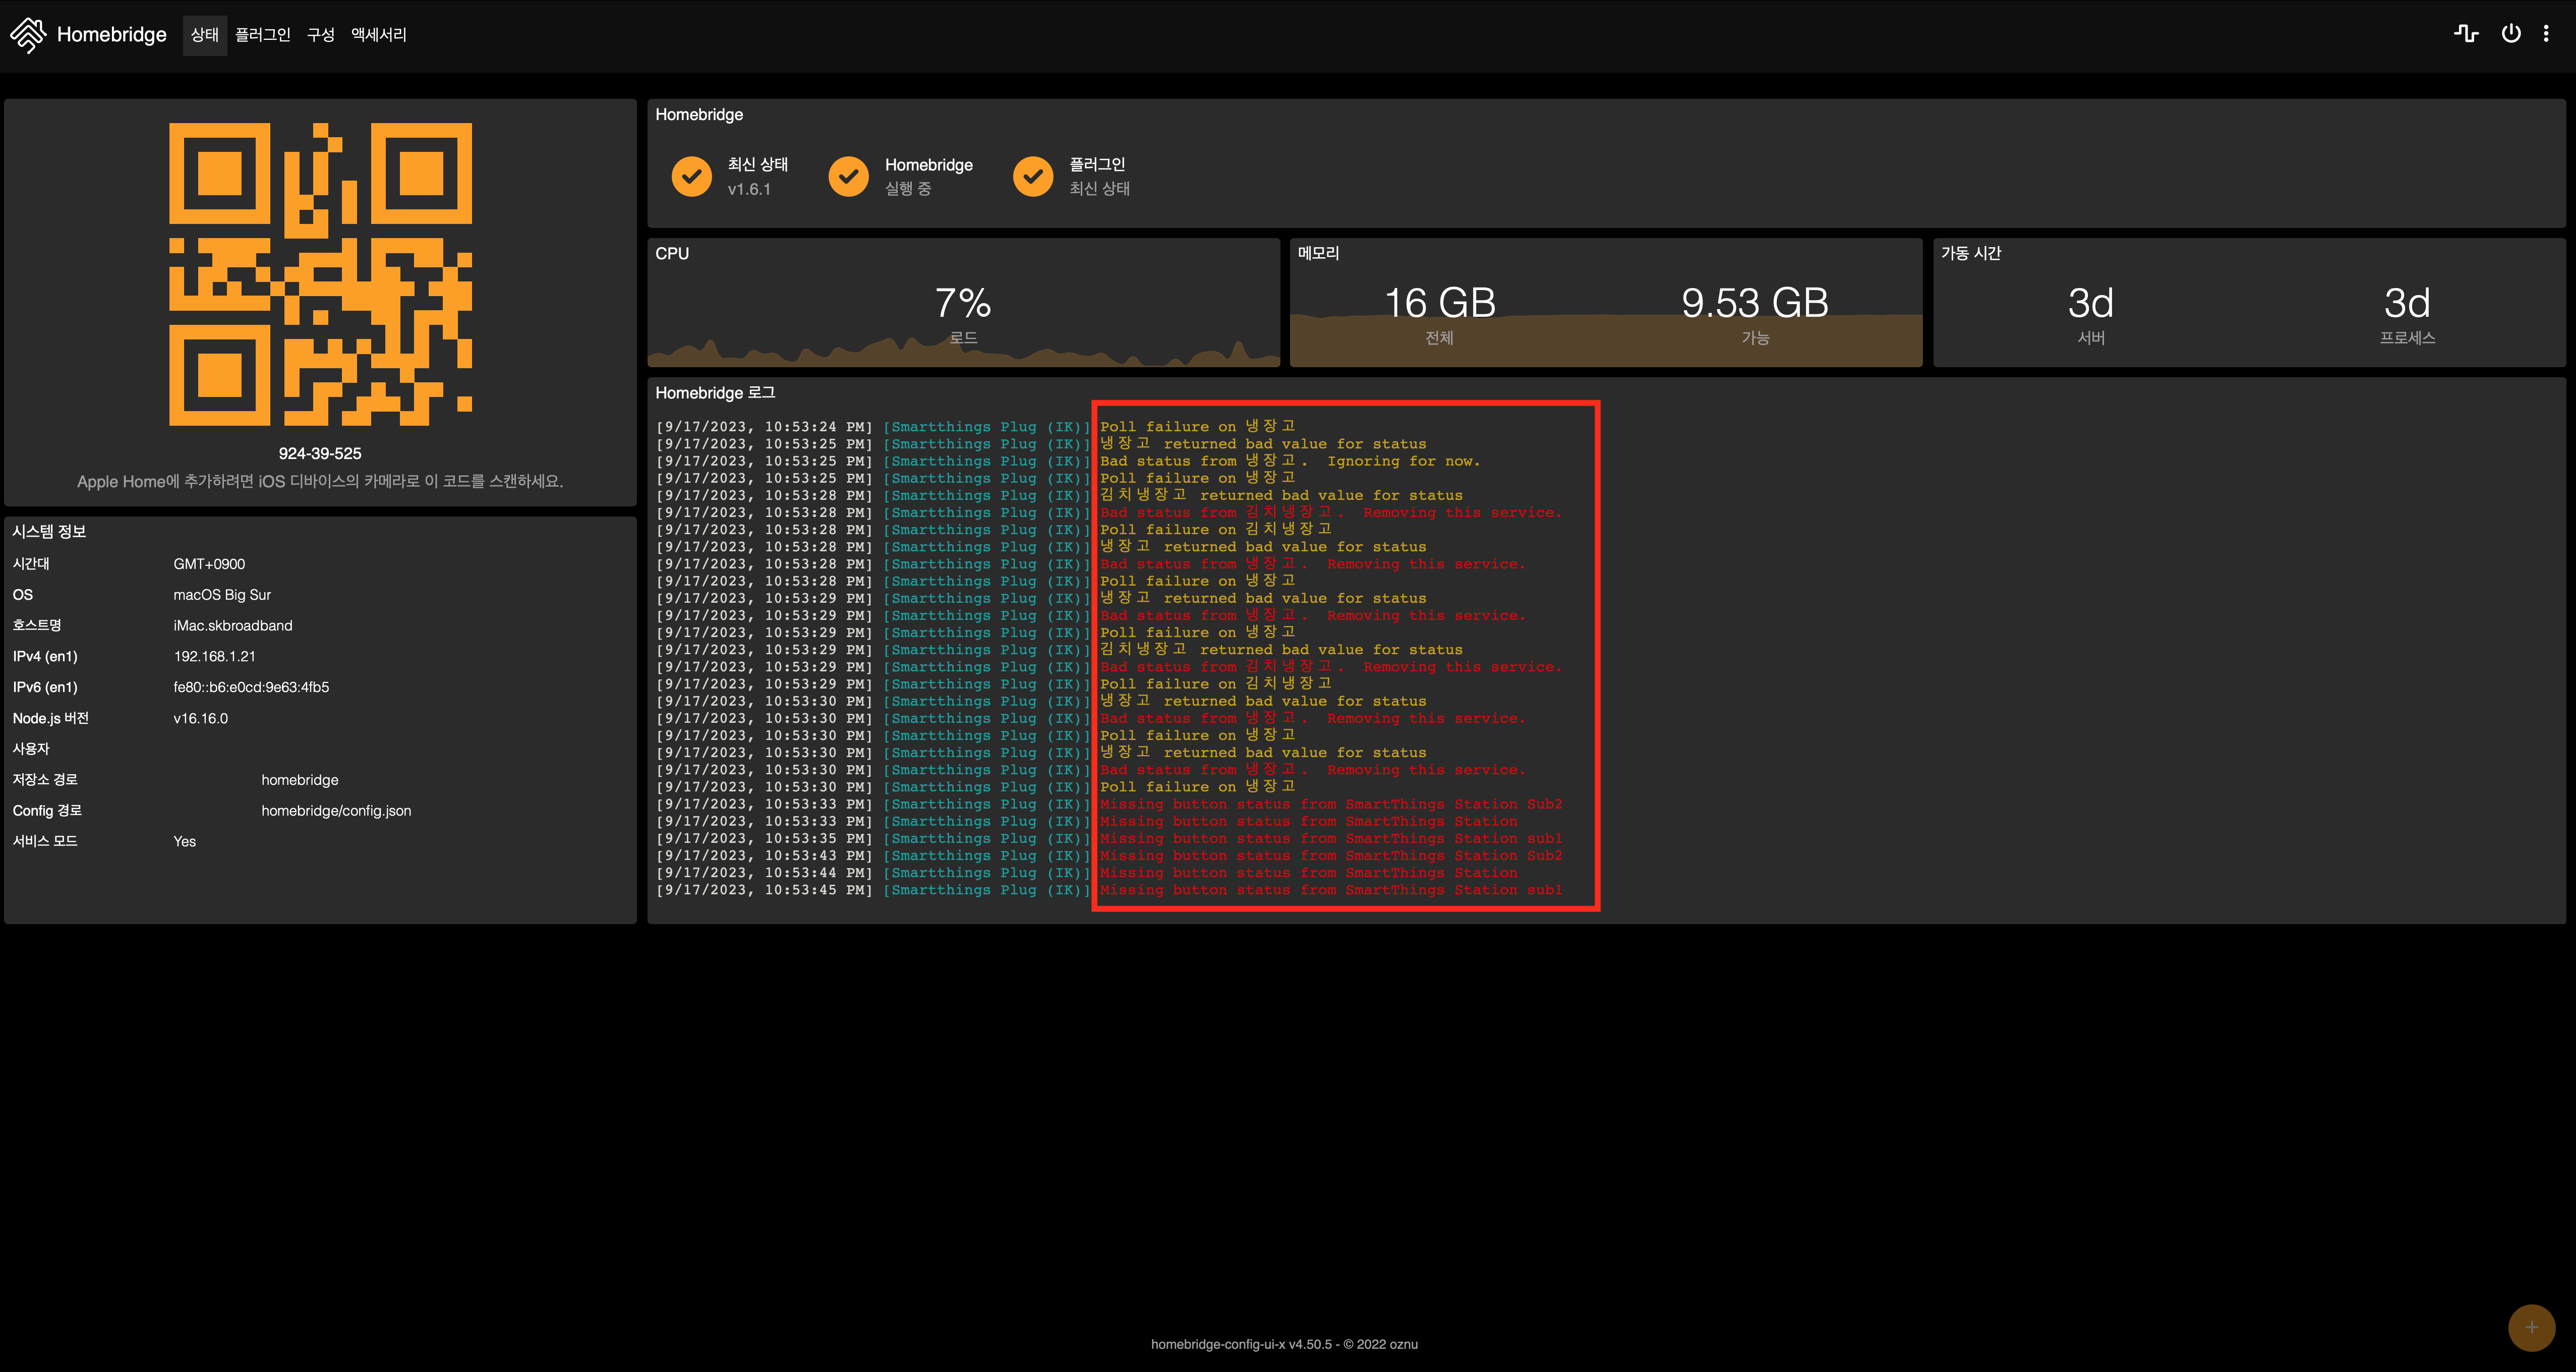Click the homebridge-config-ui-x footer version text
2576x1372 pixels.
tap(1284, 1344)
